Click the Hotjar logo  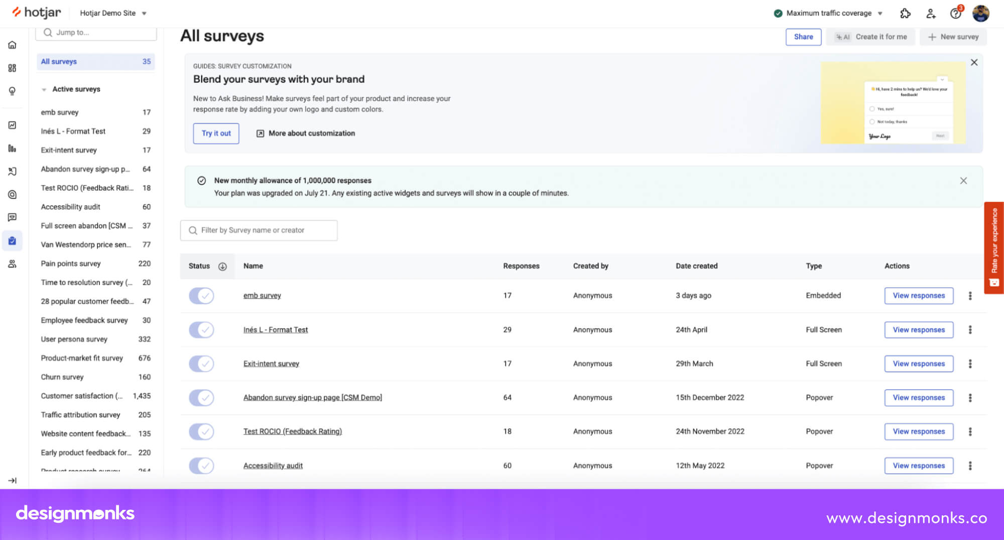[x=37, y=13]
